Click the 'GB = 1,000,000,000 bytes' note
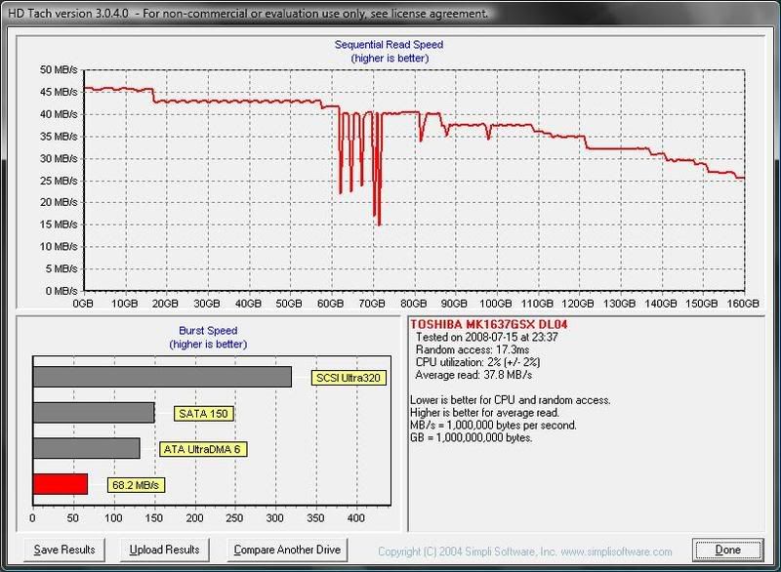This screenshot has height=572, width=781. point(472,437)
